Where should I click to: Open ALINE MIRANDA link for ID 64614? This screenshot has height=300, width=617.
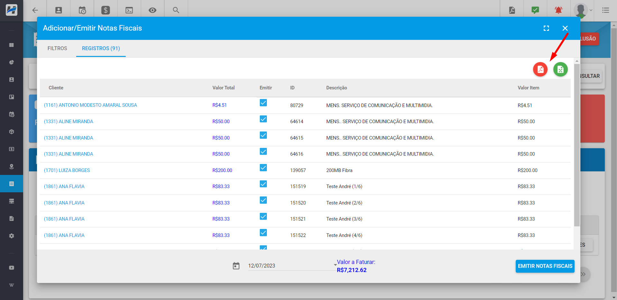(68, 122)
